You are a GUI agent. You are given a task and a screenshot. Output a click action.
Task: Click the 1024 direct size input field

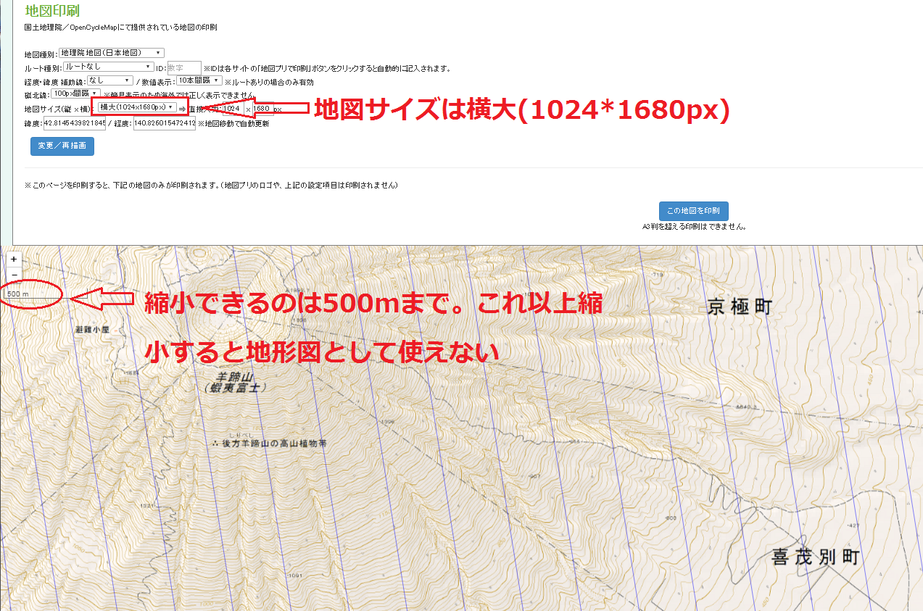click(233, 108)
